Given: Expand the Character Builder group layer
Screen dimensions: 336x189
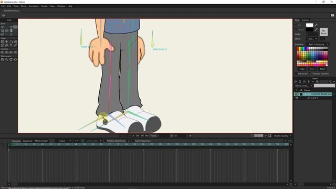Looking at the screenshot, I should 306,94.
